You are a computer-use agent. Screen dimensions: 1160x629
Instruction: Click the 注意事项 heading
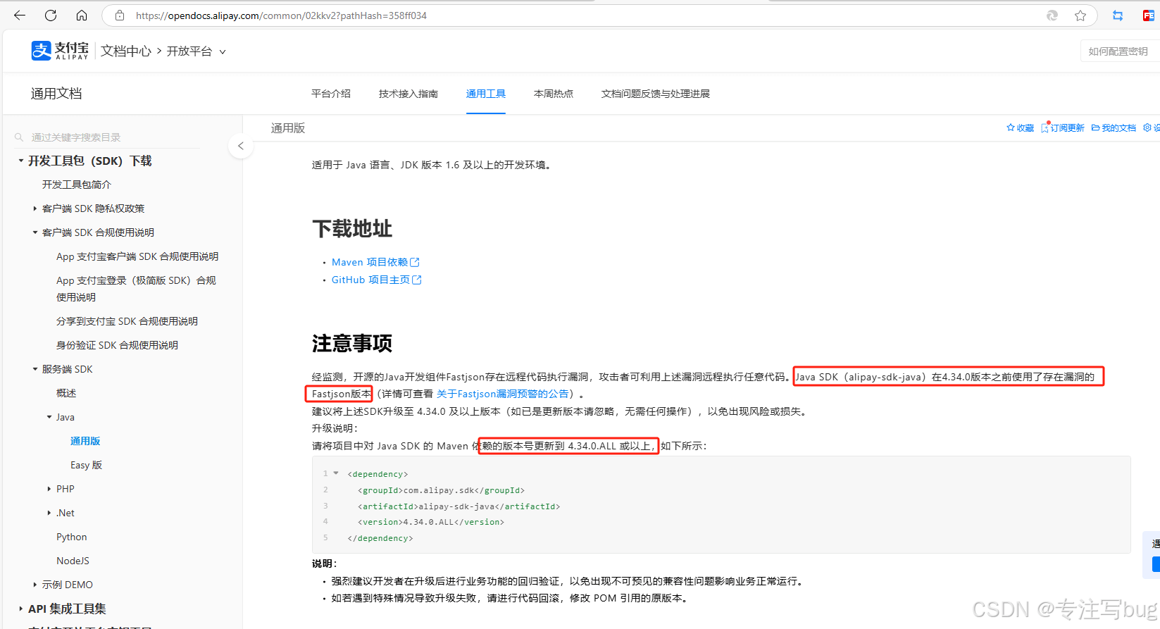(352, 344)
